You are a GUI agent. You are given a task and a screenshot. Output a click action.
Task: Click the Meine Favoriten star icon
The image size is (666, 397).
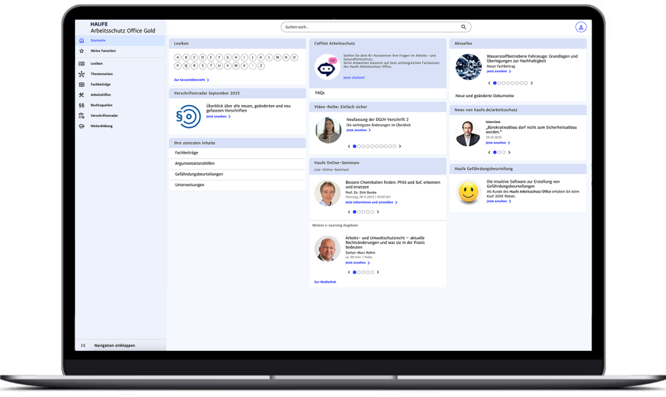82,51
